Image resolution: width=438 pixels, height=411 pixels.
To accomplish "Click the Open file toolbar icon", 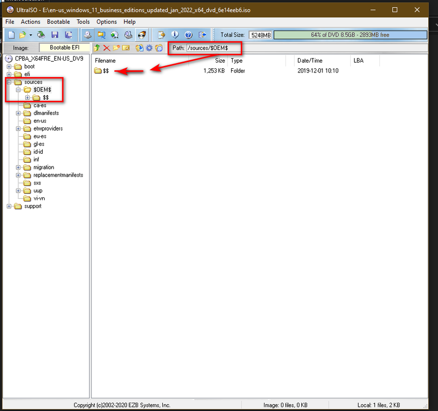I will click(x=23, y=35).
